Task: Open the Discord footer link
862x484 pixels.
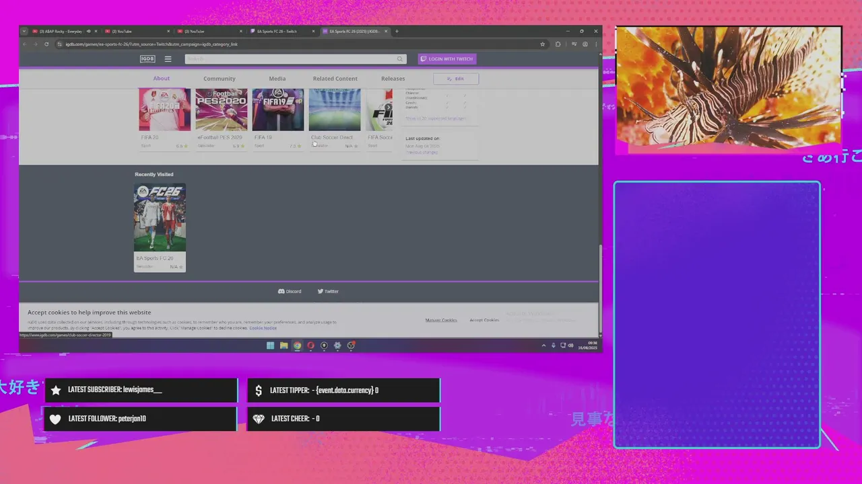Action: click(290, 291)
